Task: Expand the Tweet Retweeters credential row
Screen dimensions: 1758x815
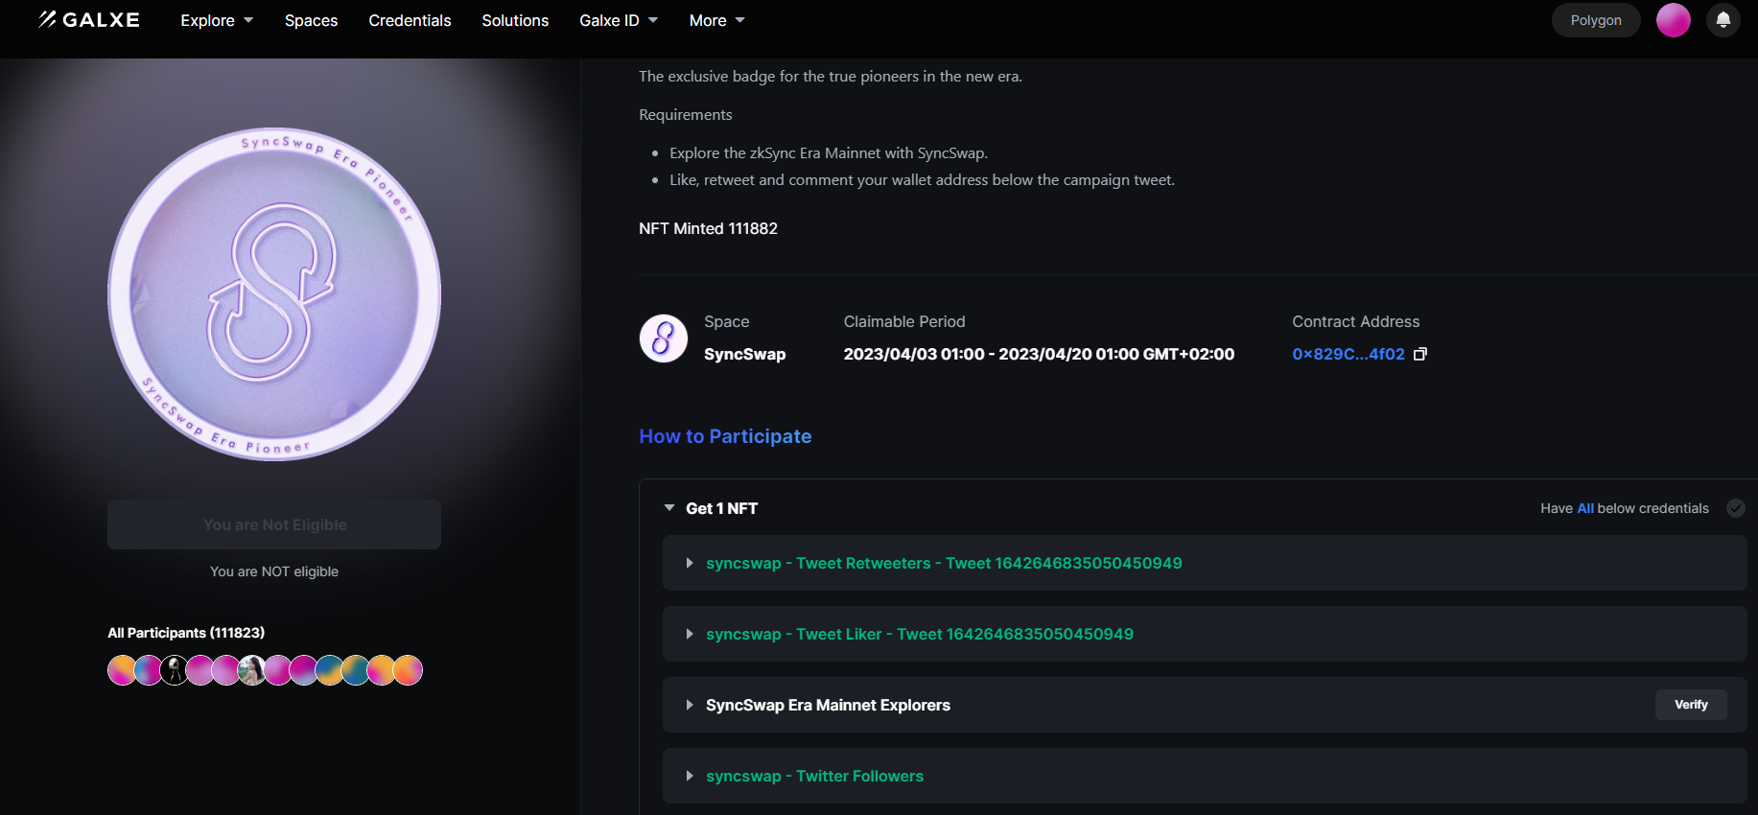Action: coord(690,564)
